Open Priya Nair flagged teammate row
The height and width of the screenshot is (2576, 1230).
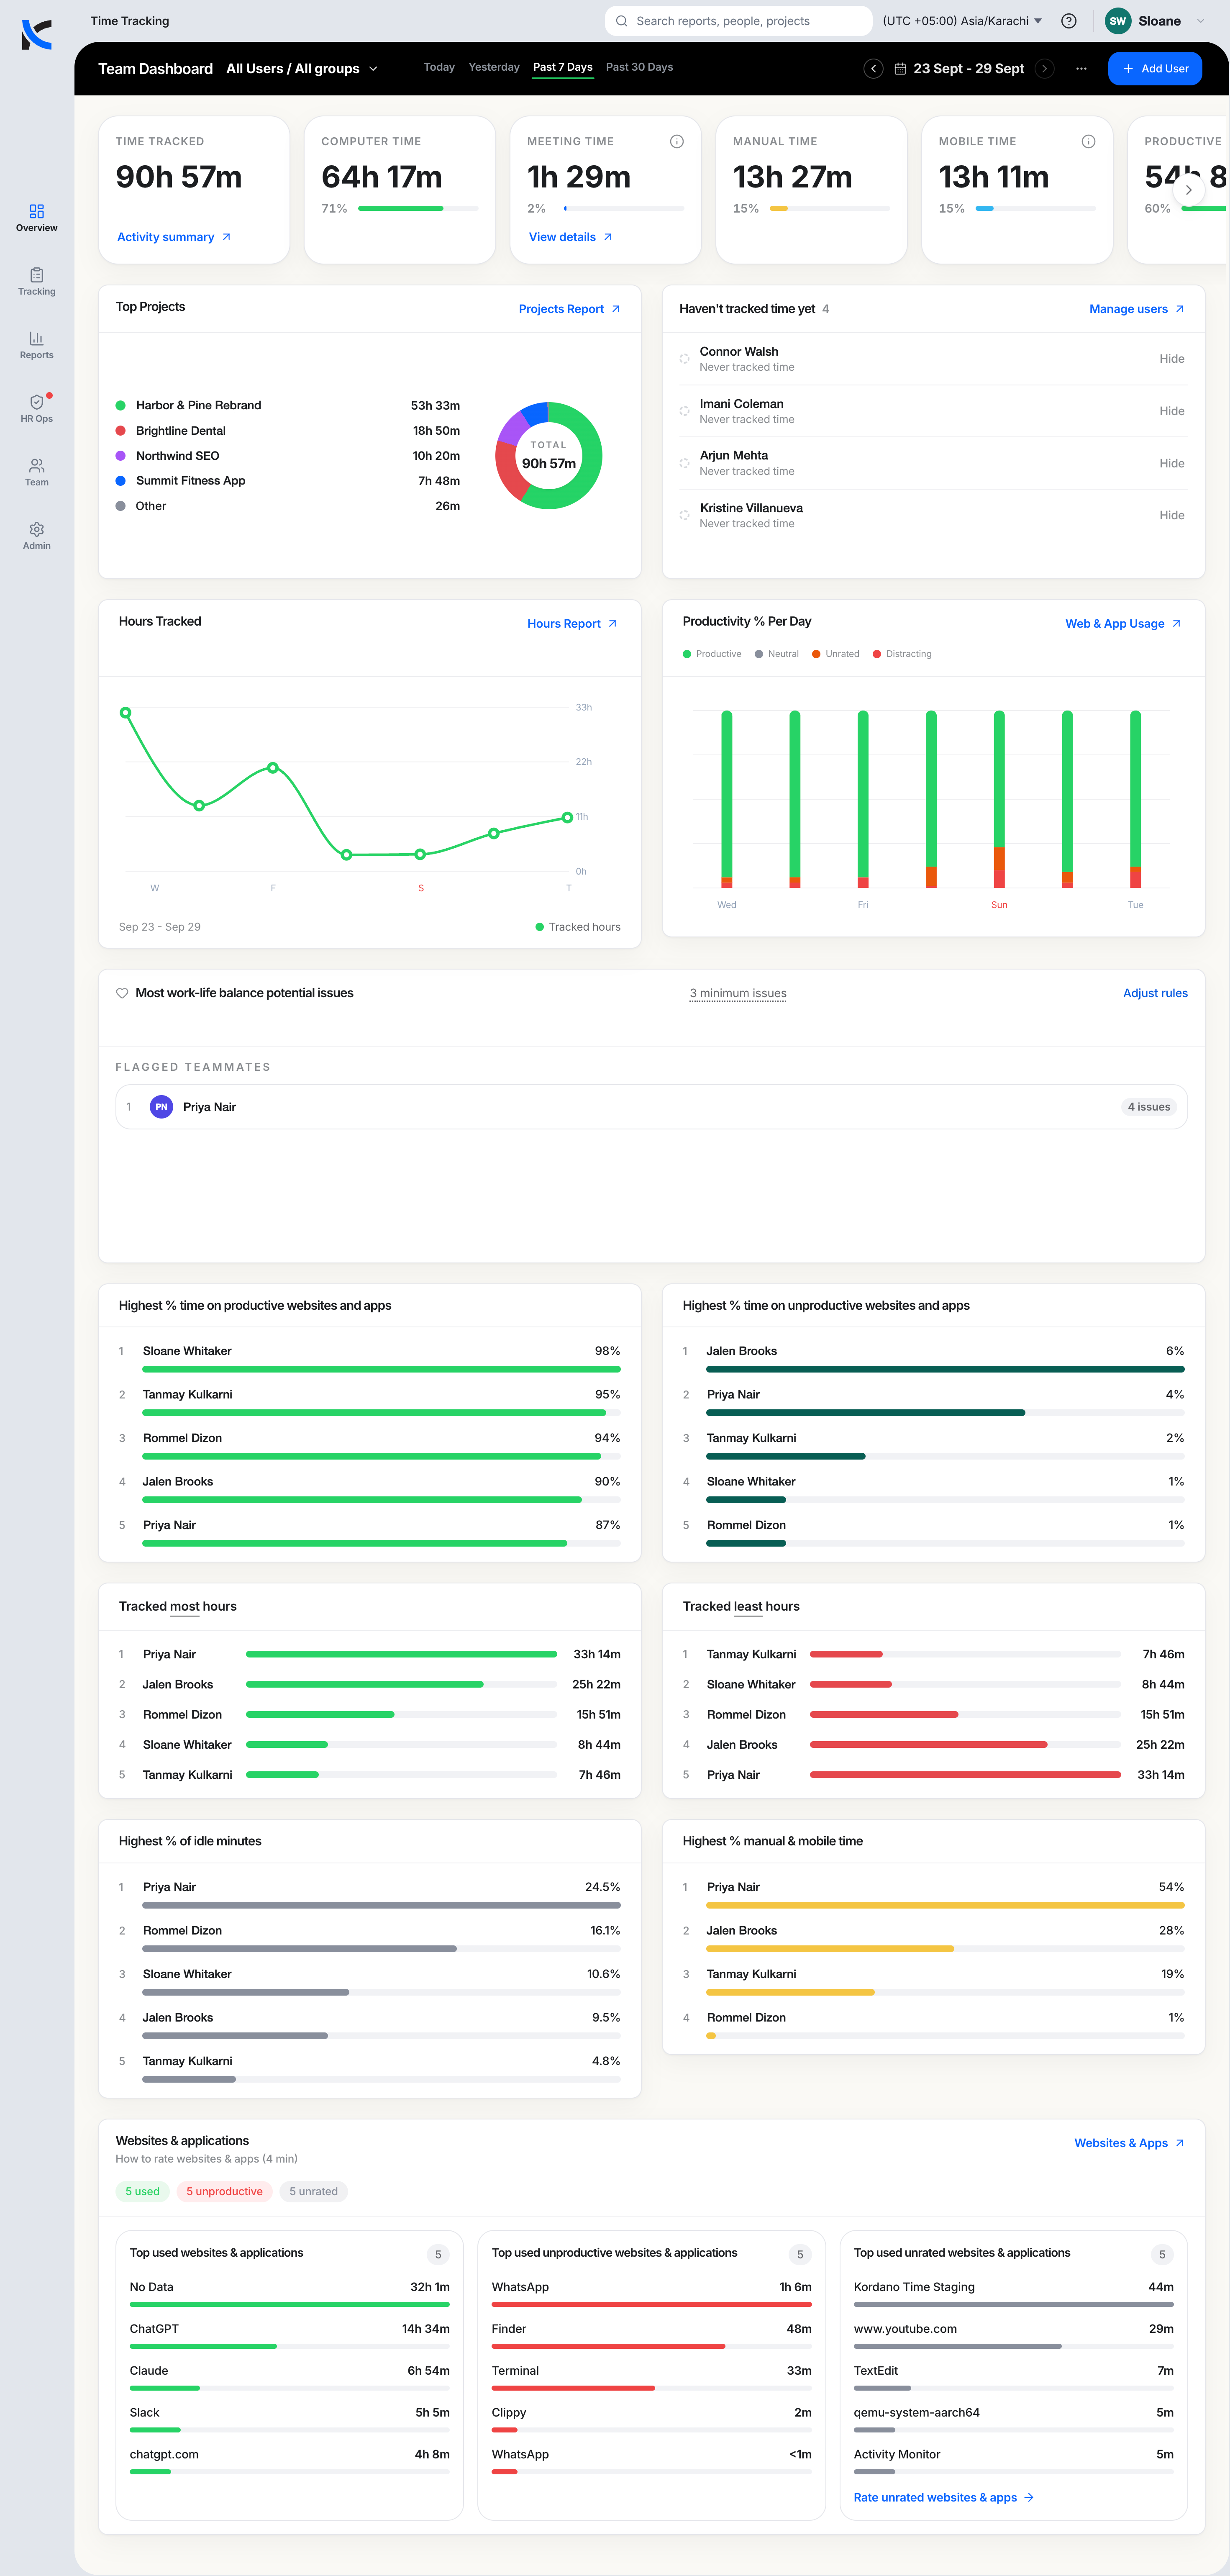(651, 1107)
